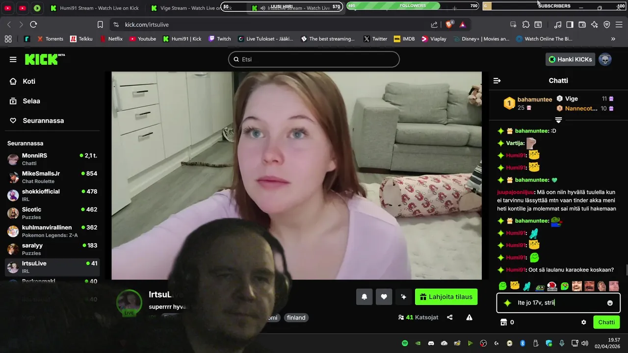The width and height of the screenshot is (628, 353).
Task: Open kuhlmanvirallinen channel in followed list
Action: [52, 231]
